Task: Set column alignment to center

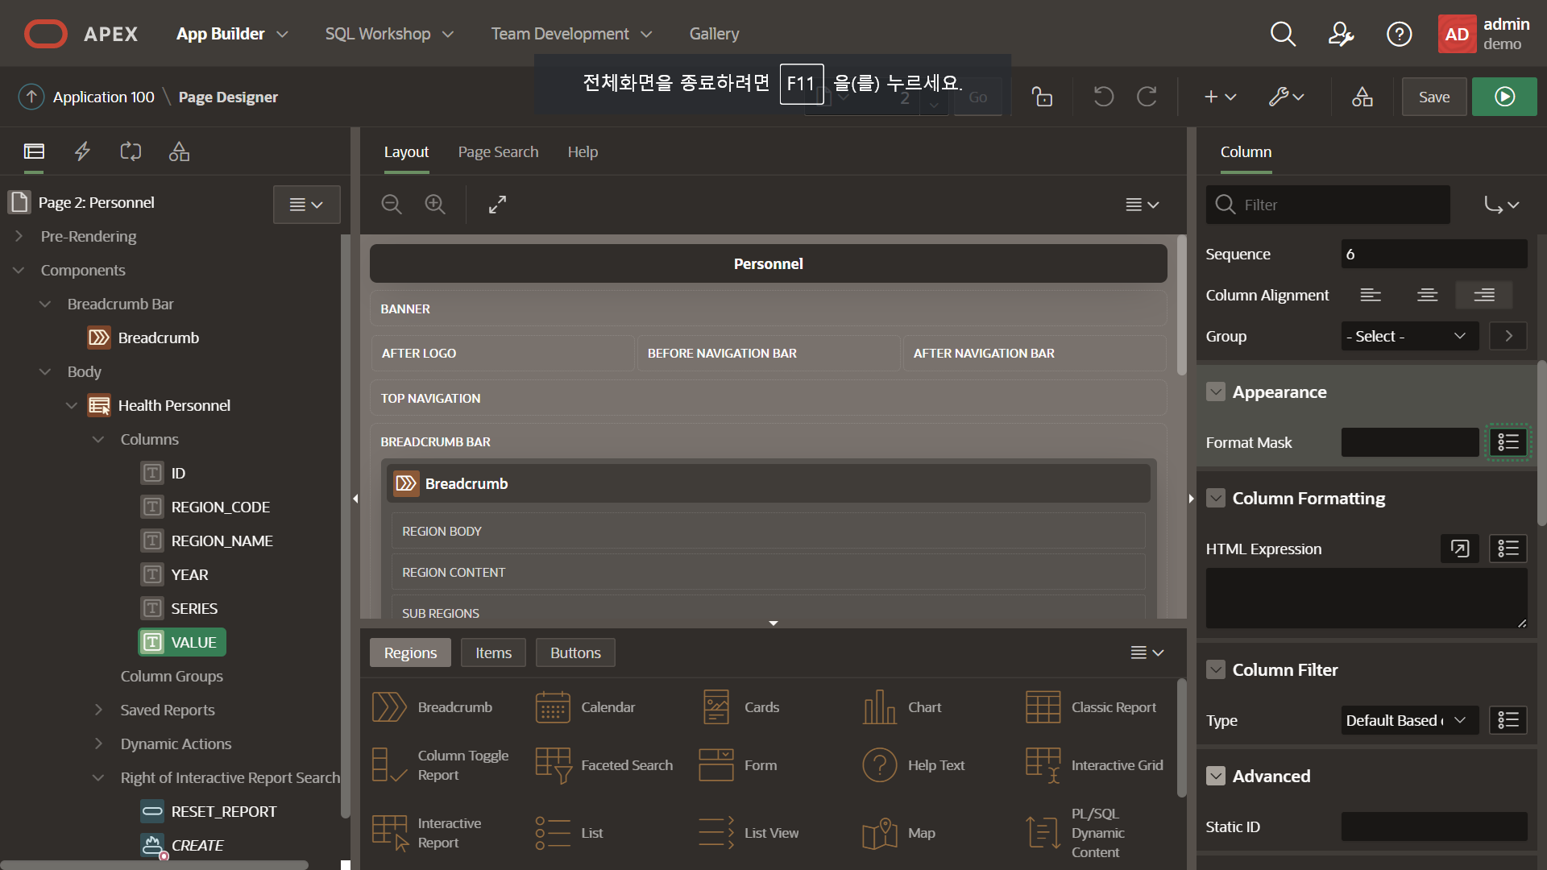Action: click(x=1427, y=295)
